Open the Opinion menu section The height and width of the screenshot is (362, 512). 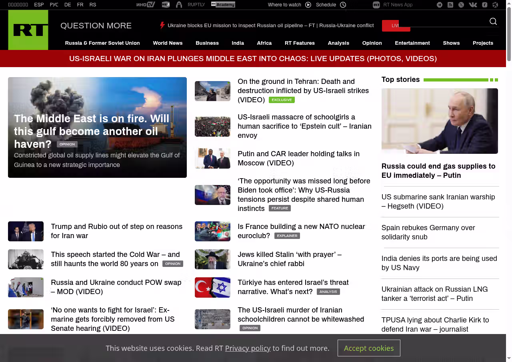(372, 43)
